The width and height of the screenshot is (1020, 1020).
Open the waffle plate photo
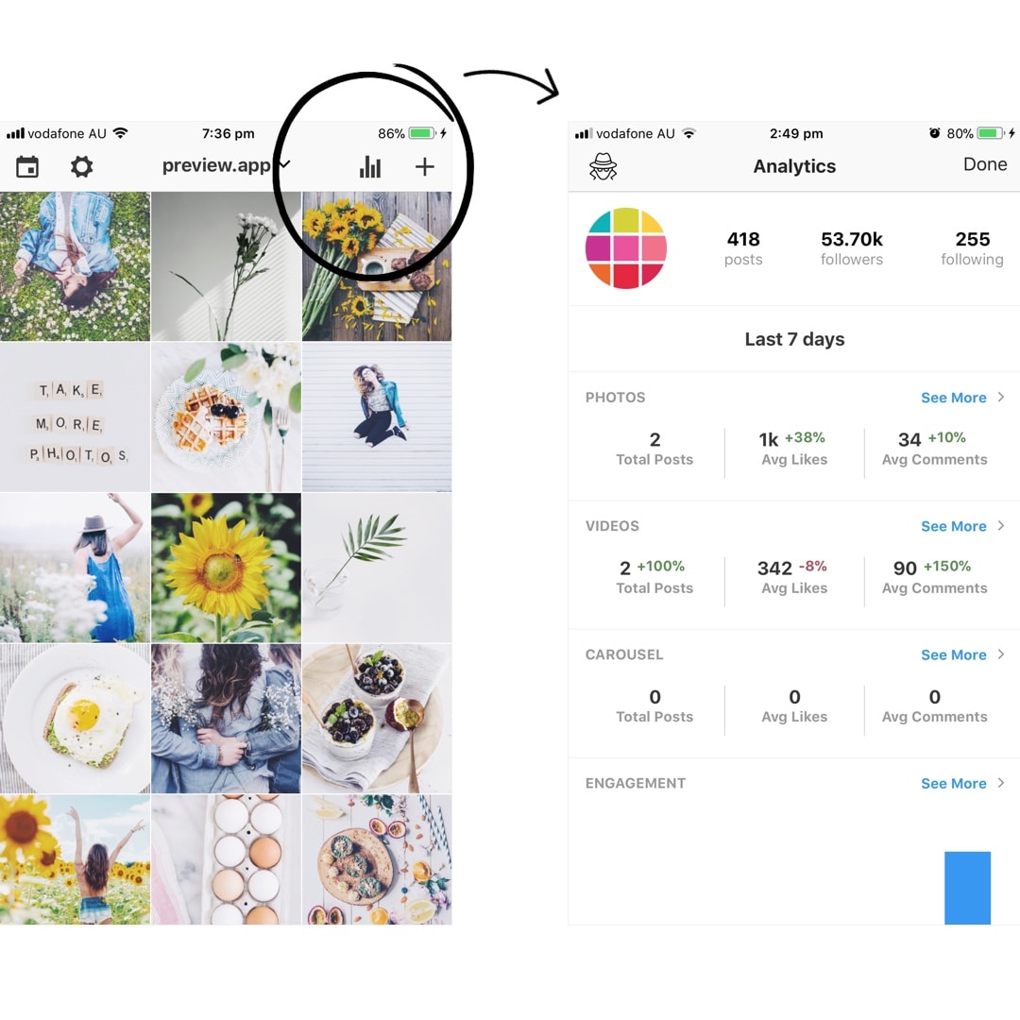(226, 417)
